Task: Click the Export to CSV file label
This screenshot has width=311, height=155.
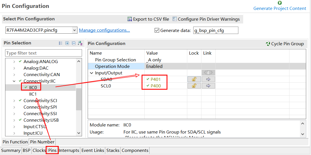Action: coord(151,19)
